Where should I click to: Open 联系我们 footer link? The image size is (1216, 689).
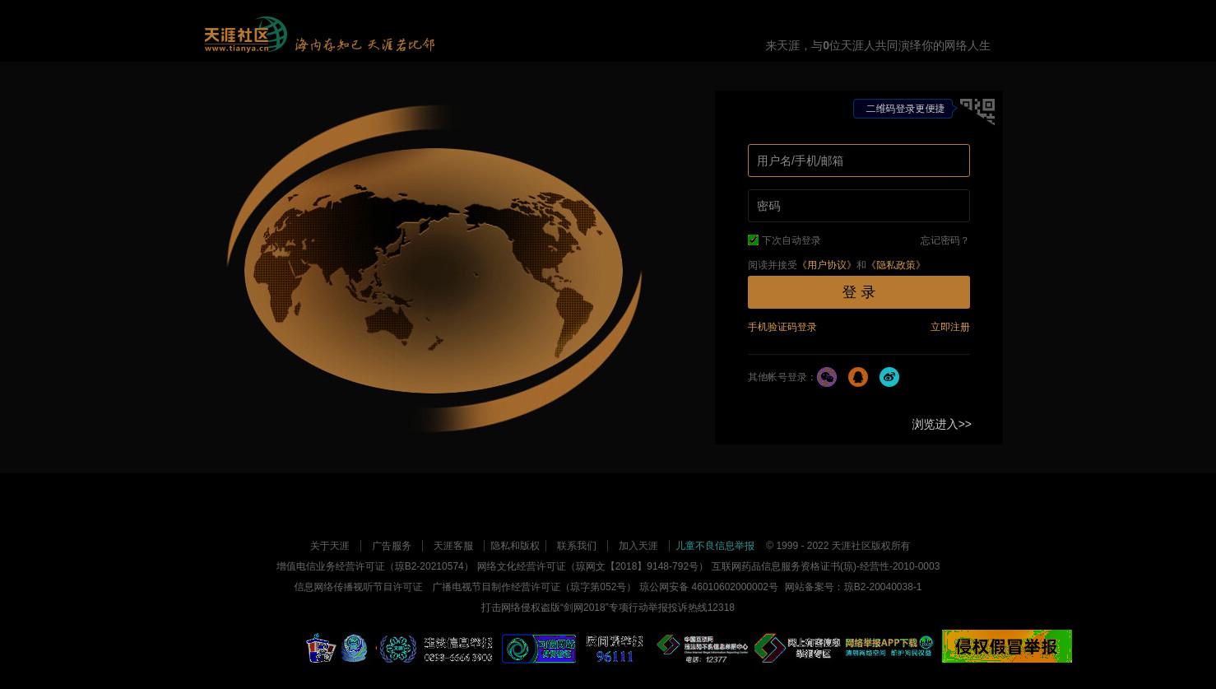pyautogui.click(x=577, y=546)
